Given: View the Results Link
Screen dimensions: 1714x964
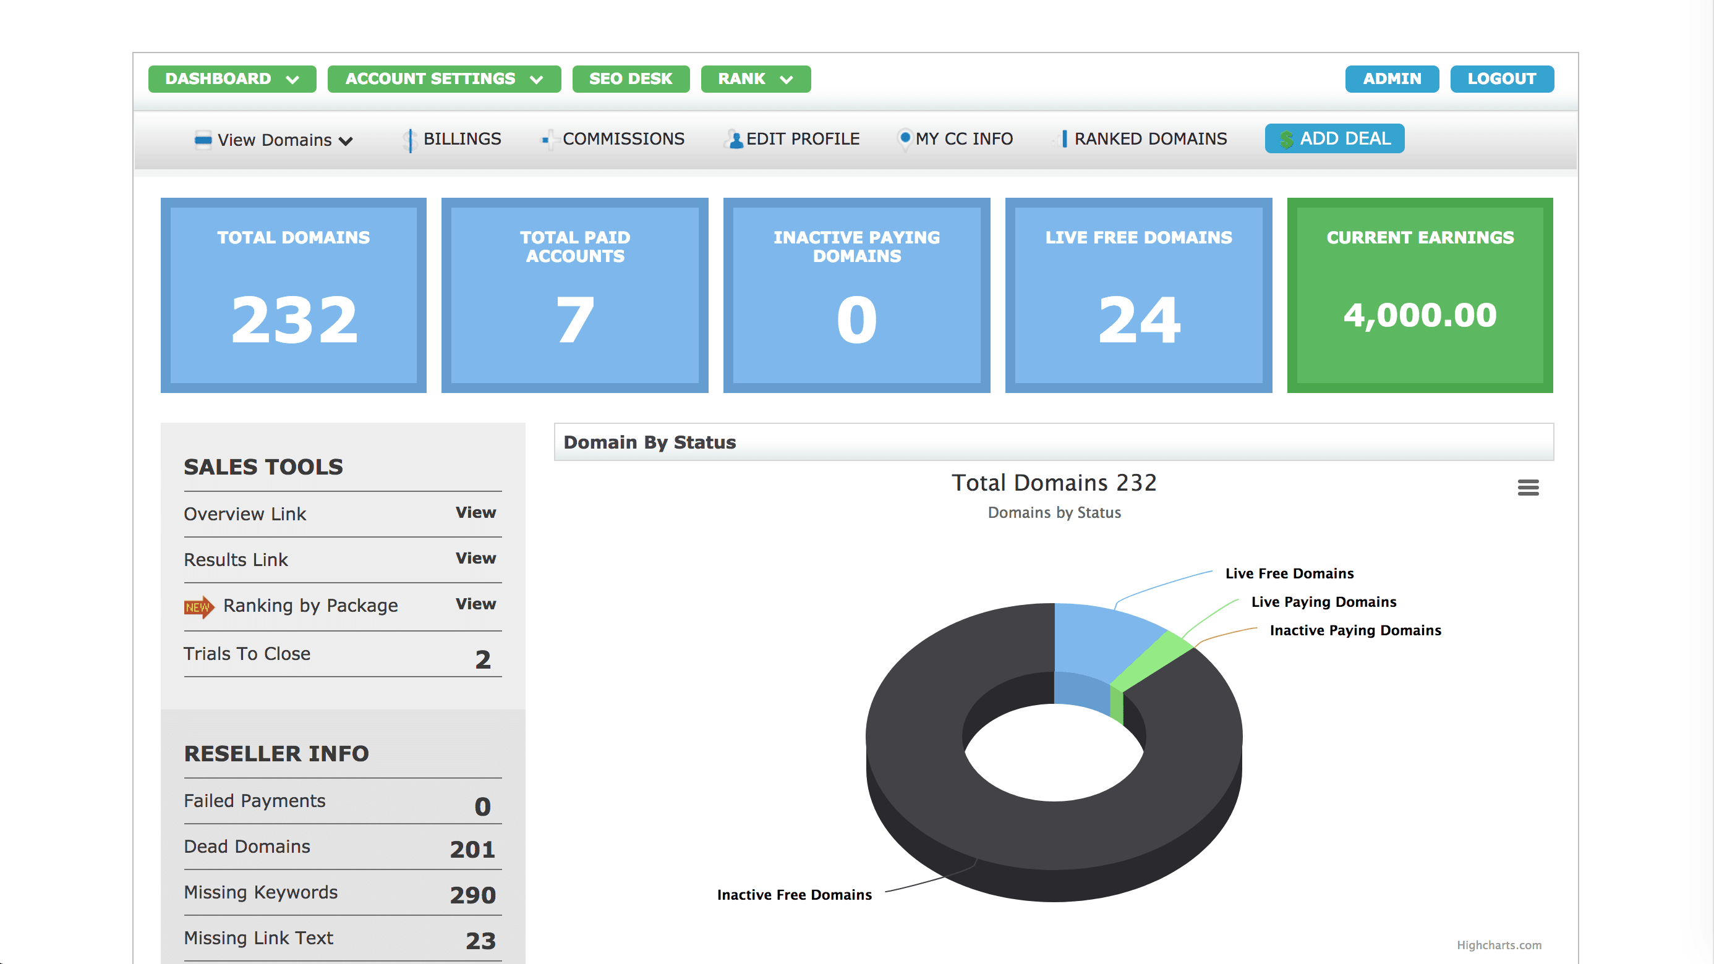Looking at the screenshot, I should tap(475, 559).
